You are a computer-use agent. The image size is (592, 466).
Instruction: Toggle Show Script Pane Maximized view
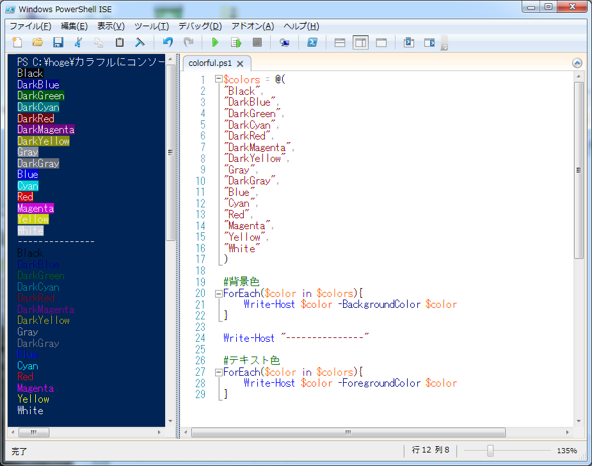pyautogui.click(x=380, y=42)
